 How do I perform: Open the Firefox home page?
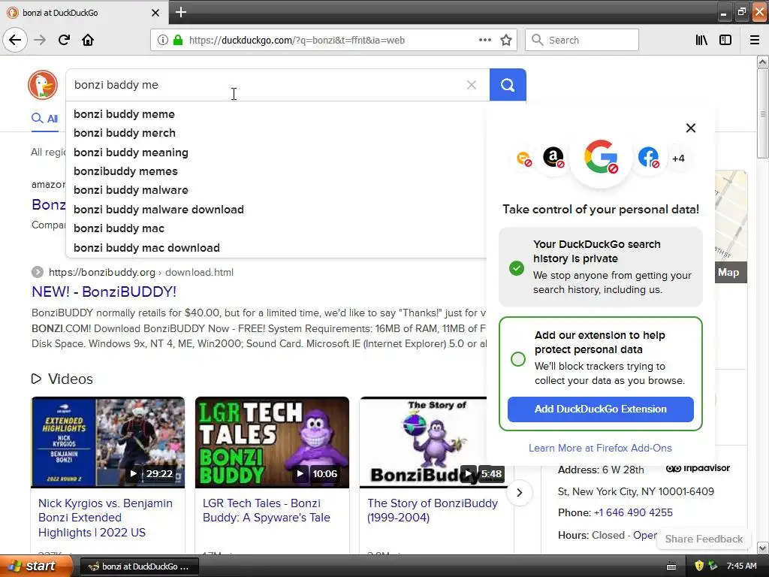pos(88,40)
